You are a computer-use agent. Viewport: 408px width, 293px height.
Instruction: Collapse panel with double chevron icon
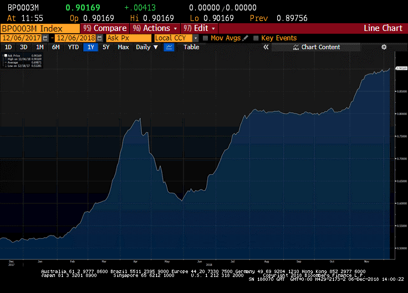266,47
